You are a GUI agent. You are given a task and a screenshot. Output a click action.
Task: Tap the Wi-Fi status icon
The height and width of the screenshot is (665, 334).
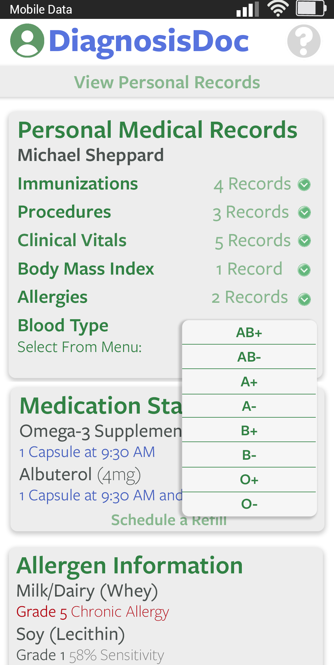(278, 9)
